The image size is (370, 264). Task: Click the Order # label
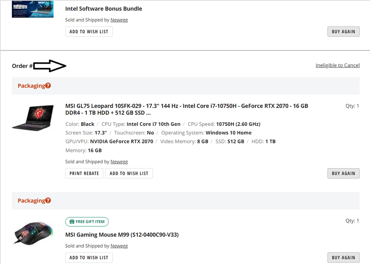(22, 66)
